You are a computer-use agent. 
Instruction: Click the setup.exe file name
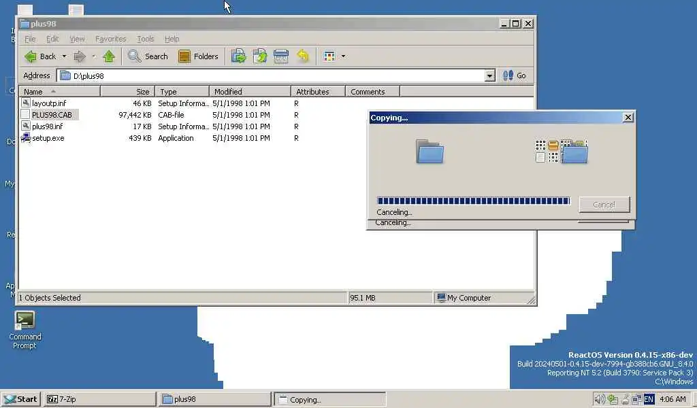tap(48, 137)
